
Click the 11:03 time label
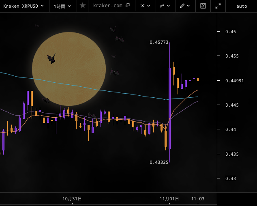[x=198, y=199]
